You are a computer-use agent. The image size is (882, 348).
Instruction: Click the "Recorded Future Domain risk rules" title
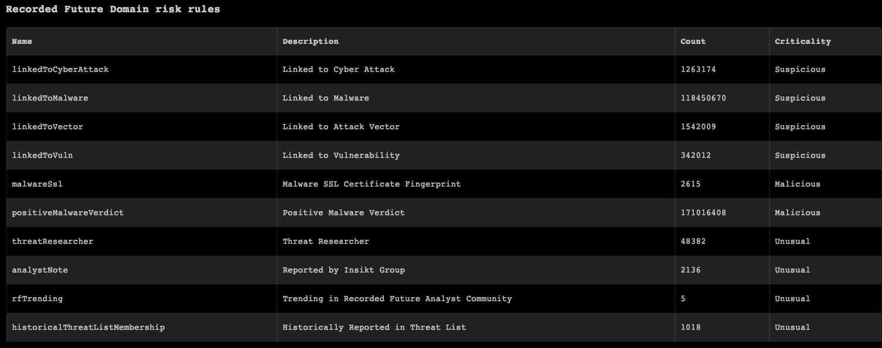113,9
